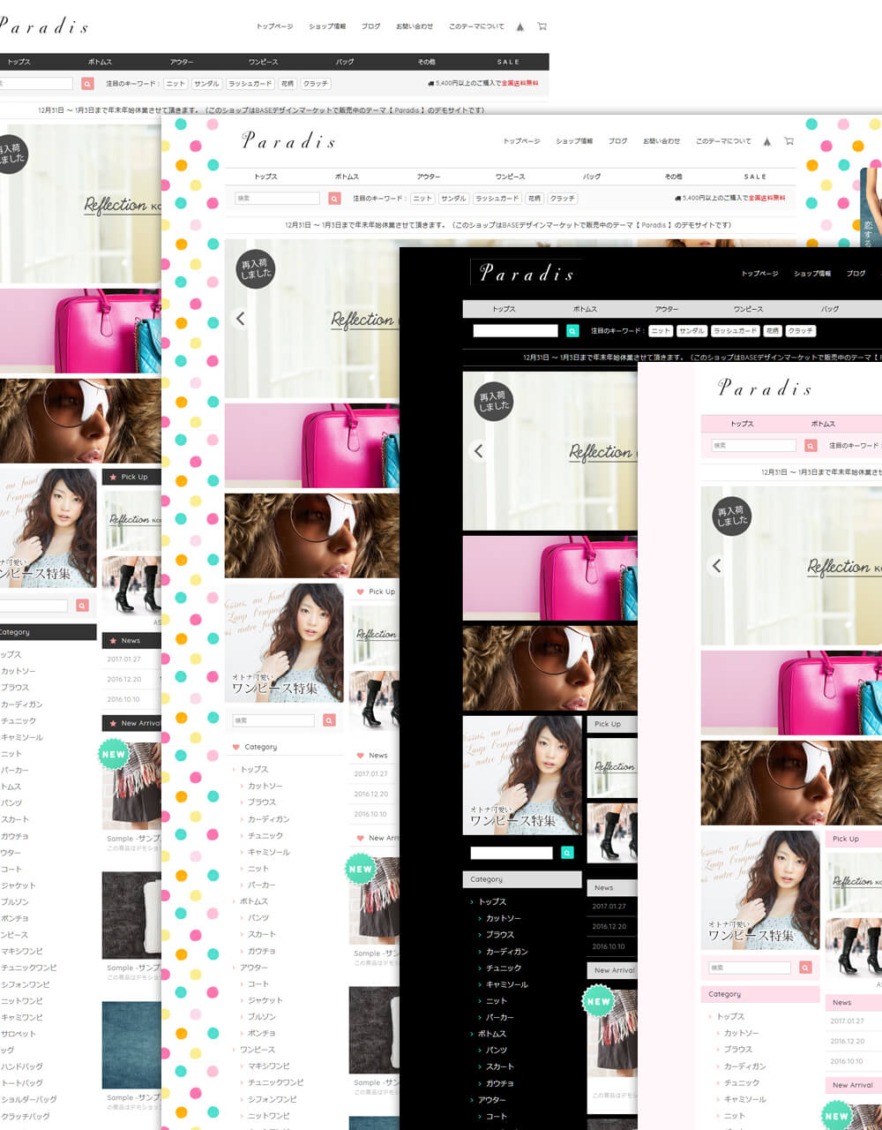This screenshot has width=882, height=1130.
Task: Click the previous-slide arrow on the black theme slider
Action: point(478,451)
